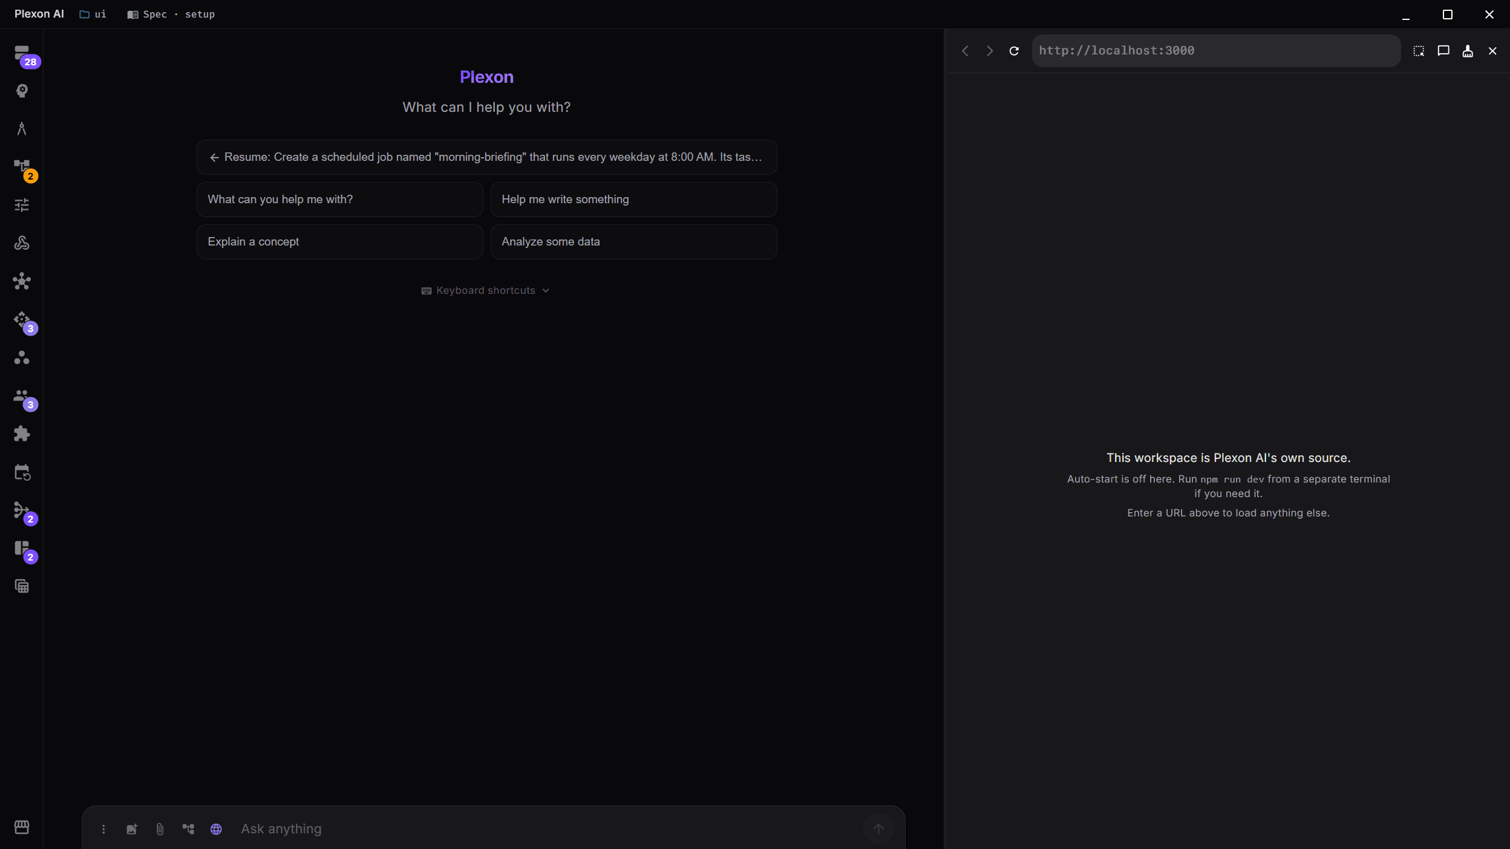1510x849 pixels.
Task: Click the tree-structure icon in the composer
Action: [188, 829]
